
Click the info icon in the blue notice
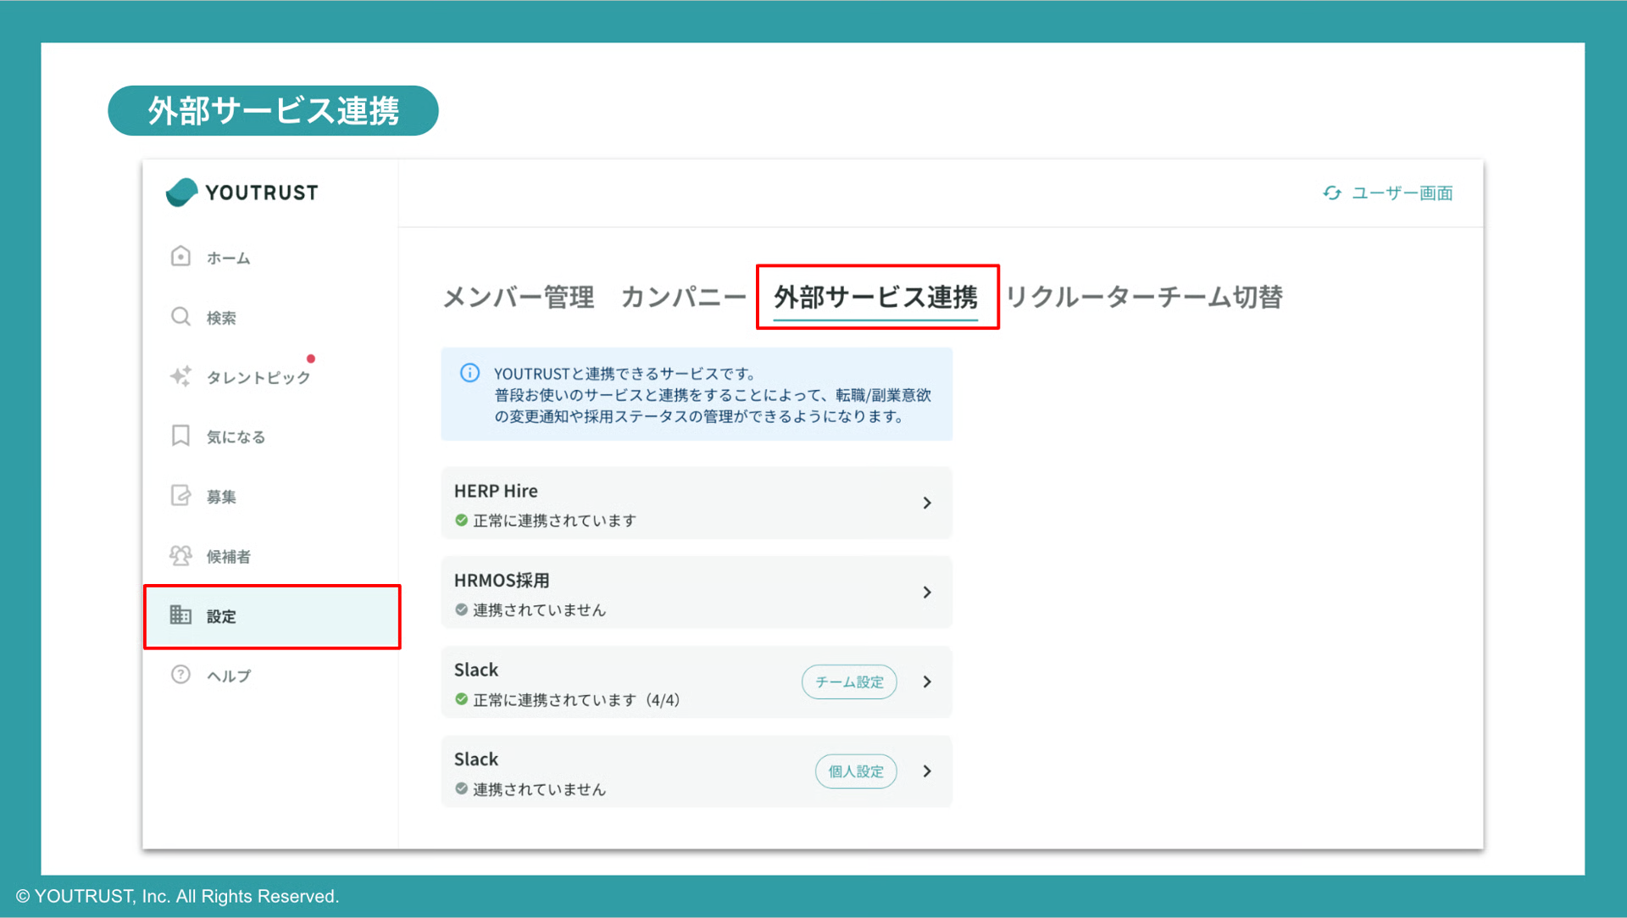(467, 371)
